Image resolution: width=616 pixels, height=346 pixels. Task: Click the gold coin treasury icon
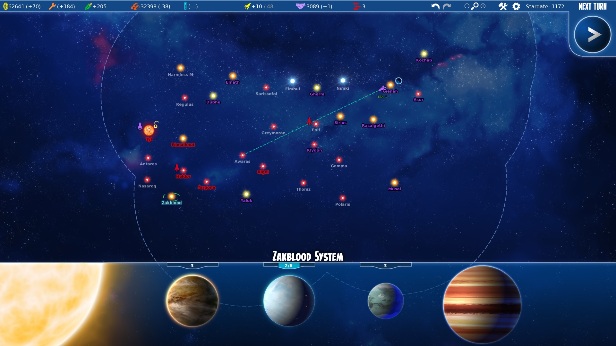pyautogui.click(x=5, y=6)
